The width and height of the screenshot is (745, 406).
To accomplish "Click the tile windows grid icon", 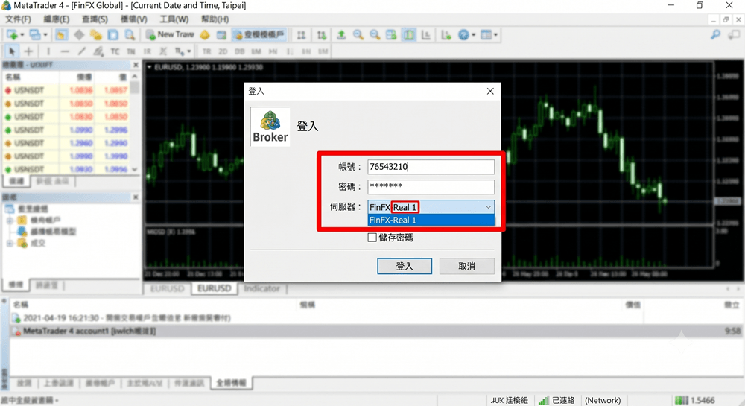I will coord(391,35).
